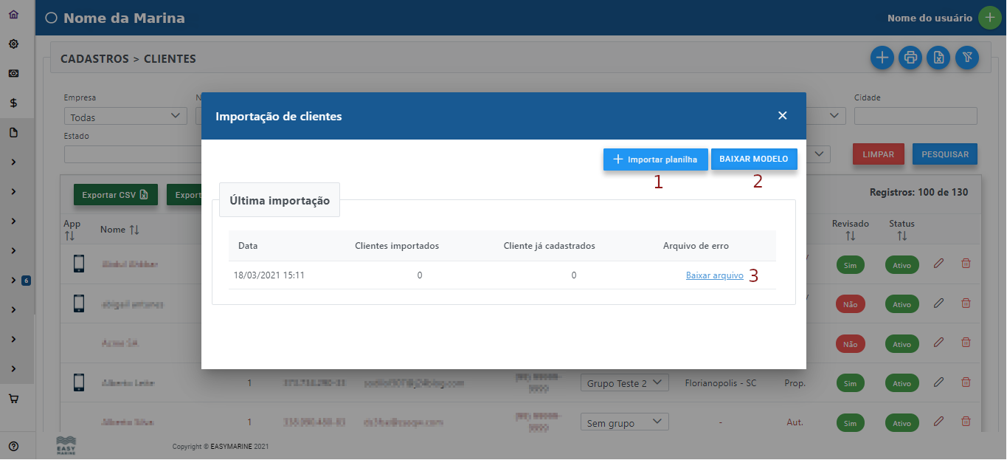Sort the table by the Nome column
This screenshot has height=460, width=1007.
coord(119,229)
